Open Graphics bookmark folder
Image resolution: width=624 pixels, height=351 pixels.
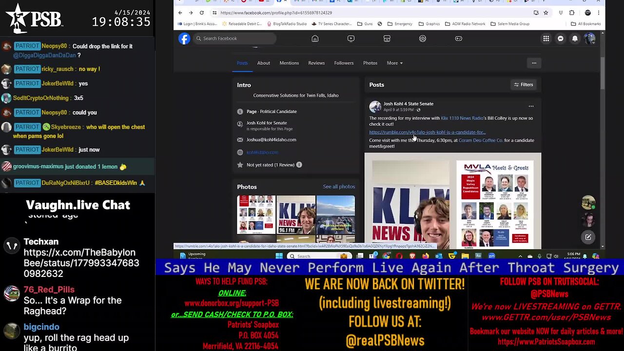[x=429, y=24]
